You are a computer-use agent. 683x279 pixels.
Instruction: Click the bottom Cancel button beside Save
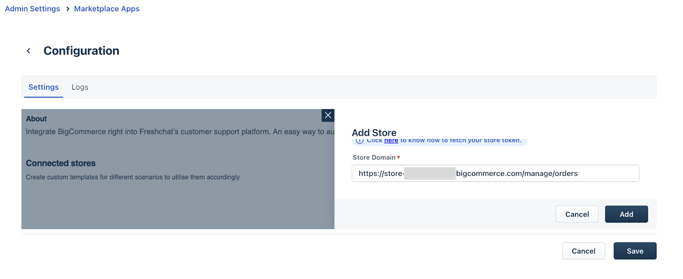pyautogui.click(x=583, y=251)
